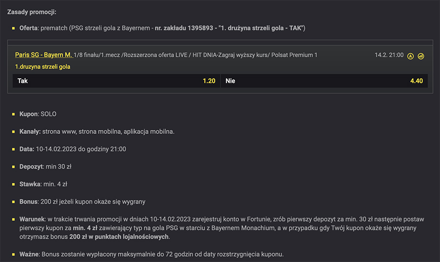Click the yellow '1.drużyna strzeli gola' market label
The width and height of the screenshot is (440, 262).
43,66
